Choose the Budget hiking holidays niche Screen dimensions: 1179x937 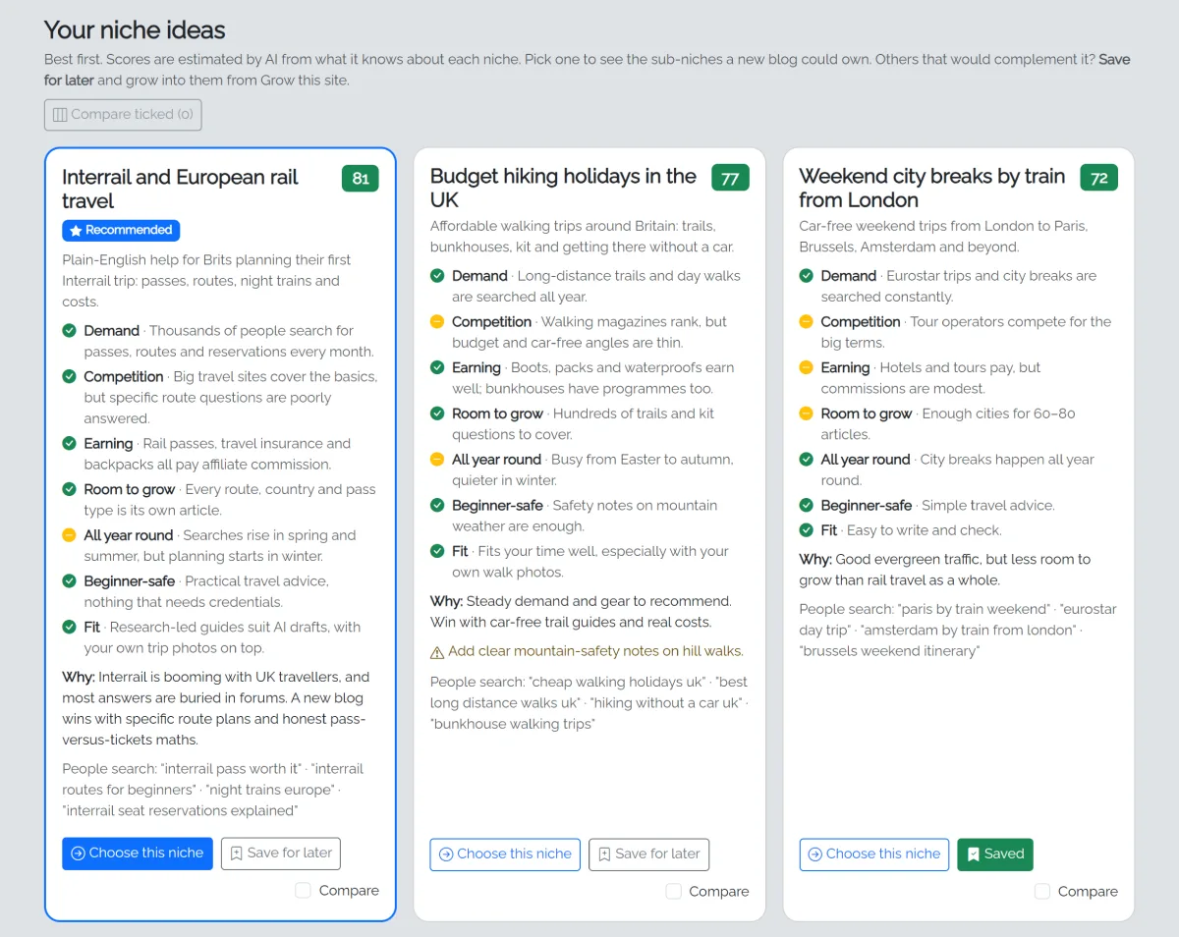(x=505, y=854)
